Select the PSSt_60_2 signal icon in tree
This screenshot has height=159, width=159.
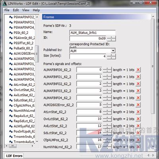pos(11,33)
